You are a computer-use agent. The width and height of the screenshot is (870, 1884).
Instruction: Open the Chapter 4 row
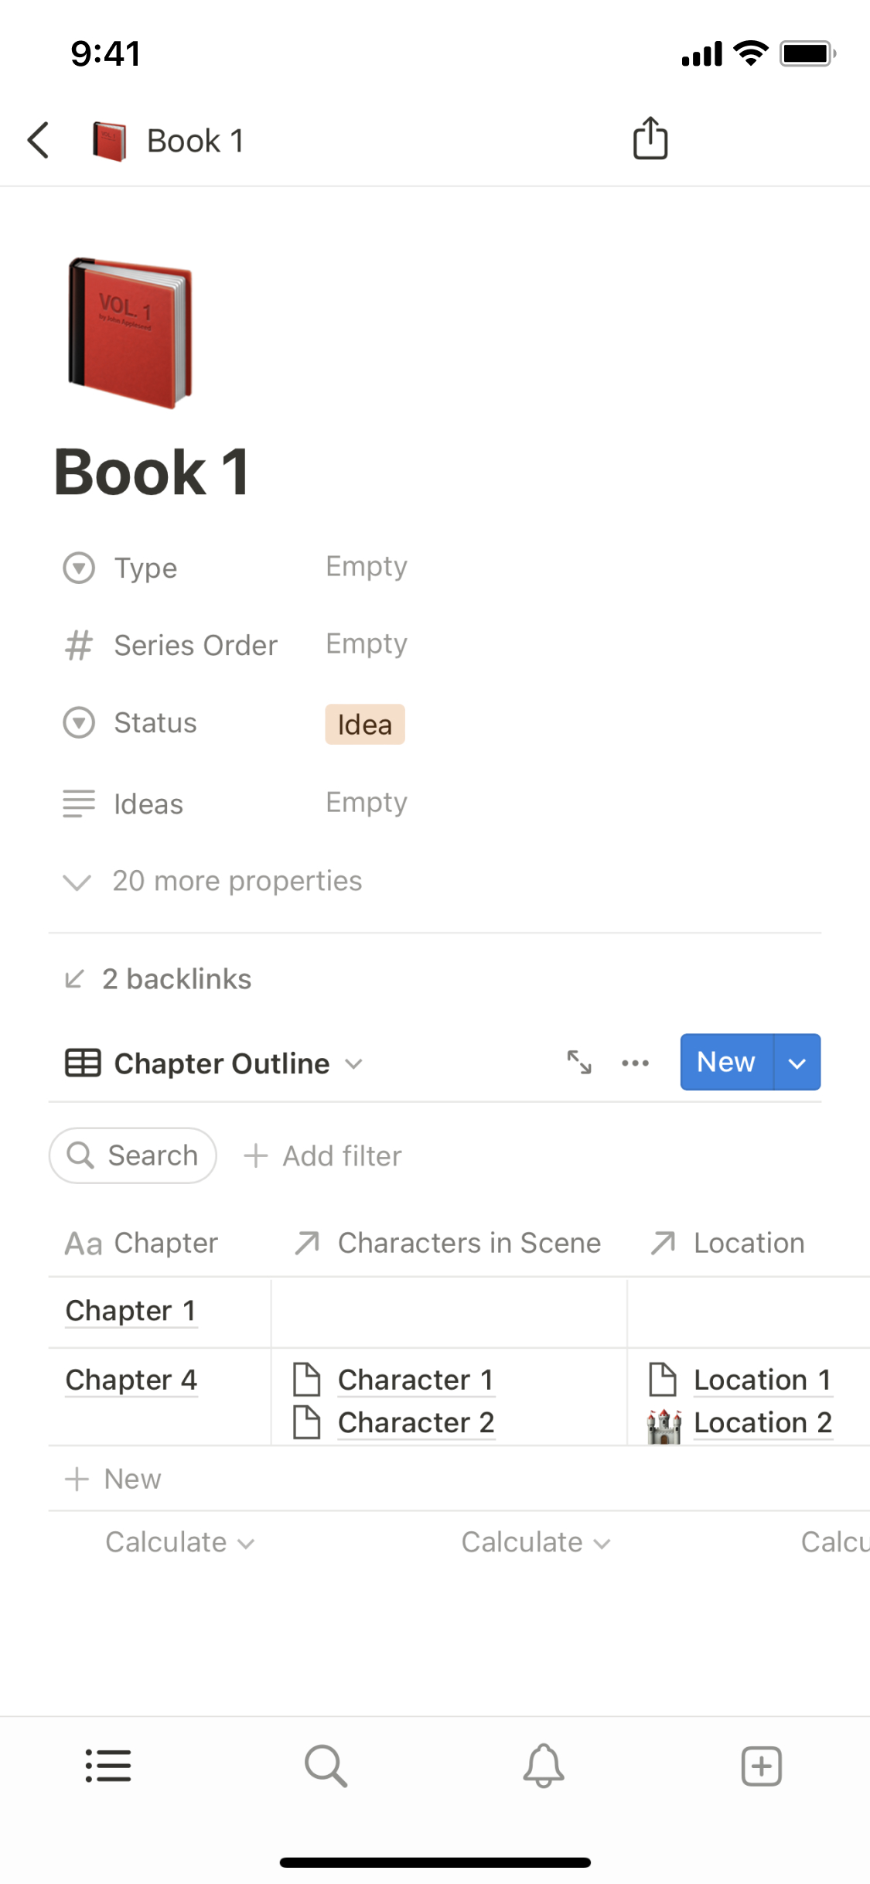point(131,1380)
